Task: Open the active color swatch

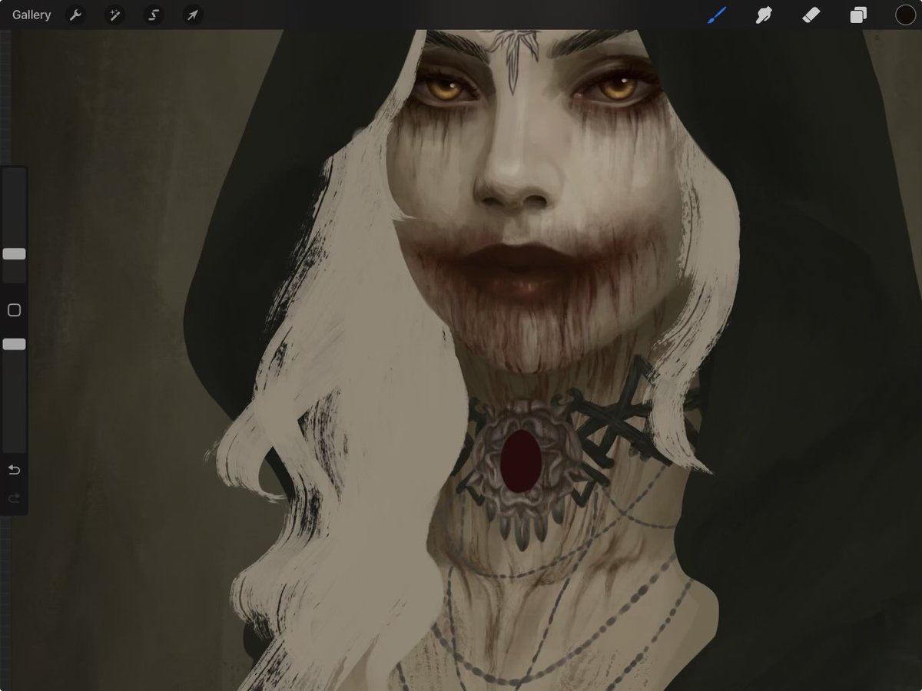Action: pyautogui.click(x=905, y=15)
